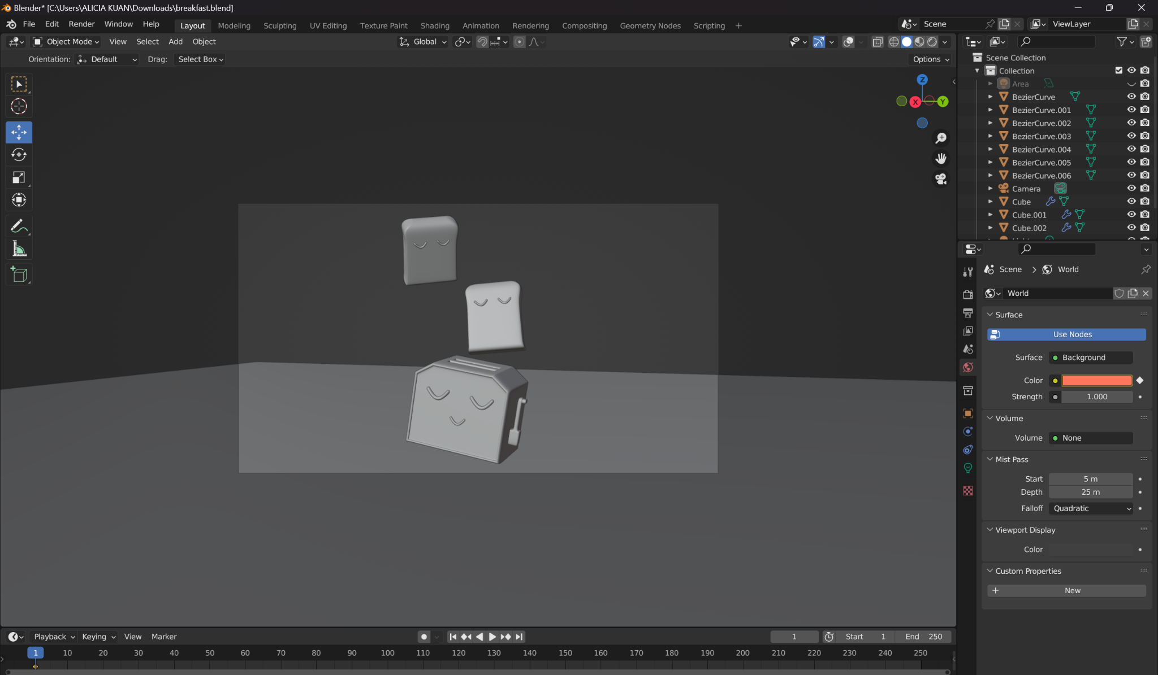Open the Playback dropdown in timeline
Screen dimensions: 1158x675
click(x=53, y=637)
